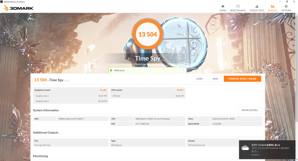Image resolution: width=298 pixels, height=161 pixels.
Task: Go to RESULTS menu label
Action: 272,10
